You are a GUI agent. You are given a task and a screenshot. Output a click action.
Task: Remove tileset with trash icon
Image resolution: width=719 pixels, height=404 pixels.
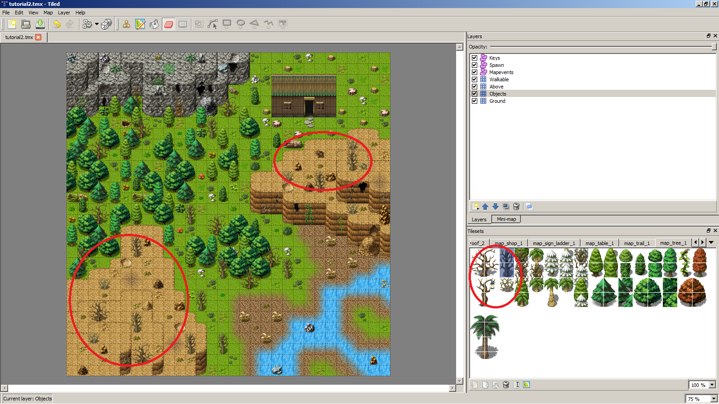coord(506,385)
